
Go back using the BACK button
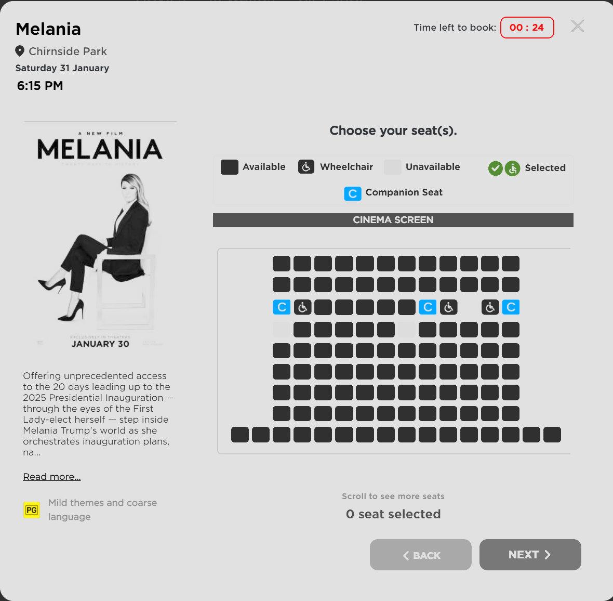point(420,555)
